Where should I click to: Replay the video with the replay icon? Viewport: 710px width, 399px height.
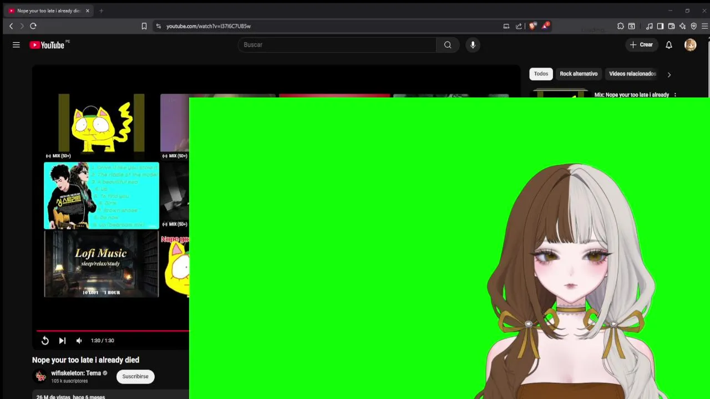coord(45,341)
